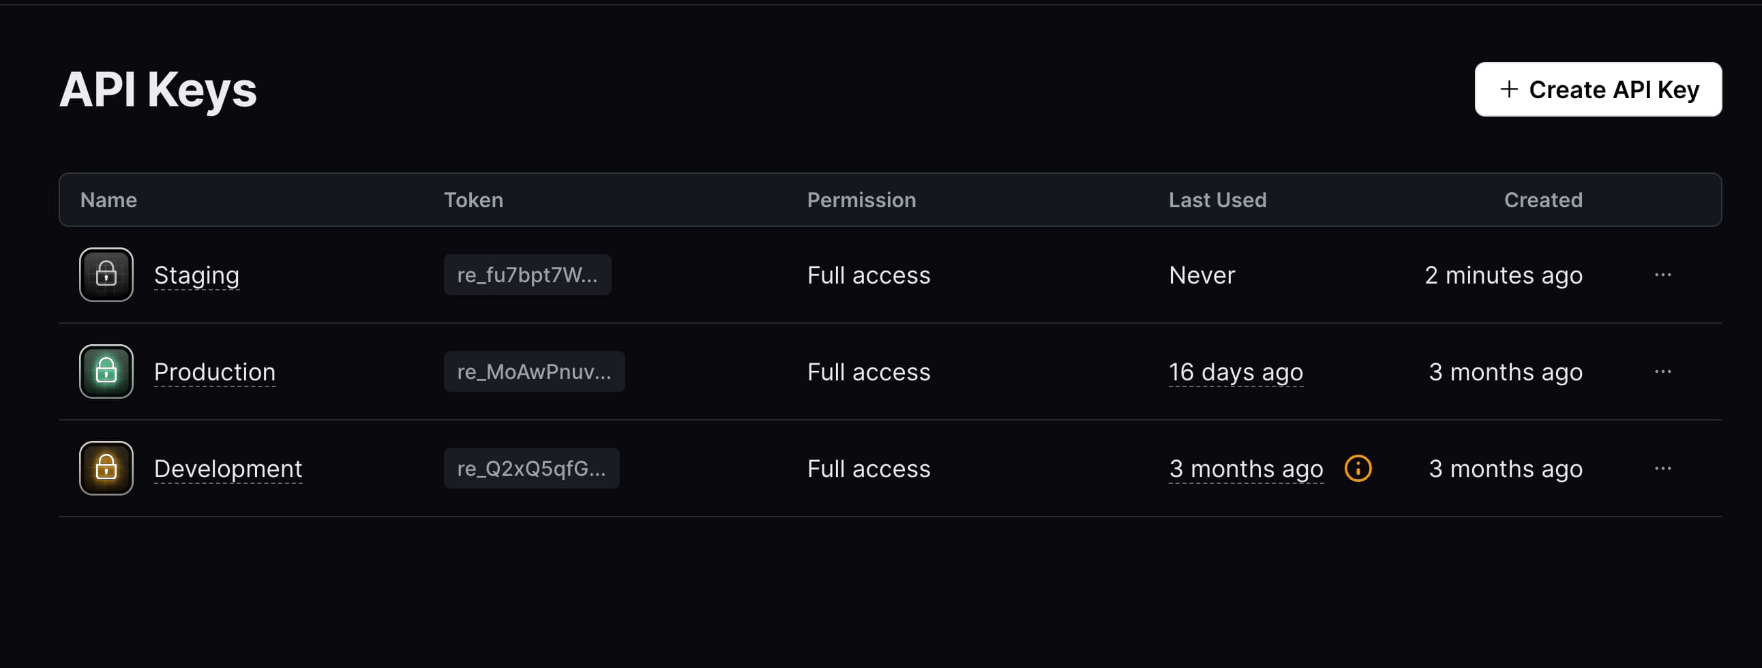
Task: Copy the Development token re_Q2xQ5qfG
Action: (532, 468)
